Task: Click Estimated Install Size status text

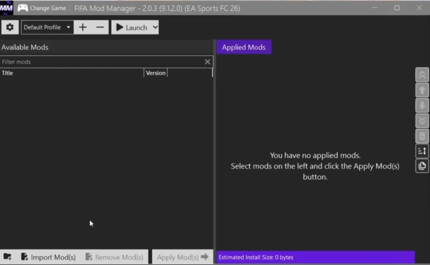Action: click(256, 257)
